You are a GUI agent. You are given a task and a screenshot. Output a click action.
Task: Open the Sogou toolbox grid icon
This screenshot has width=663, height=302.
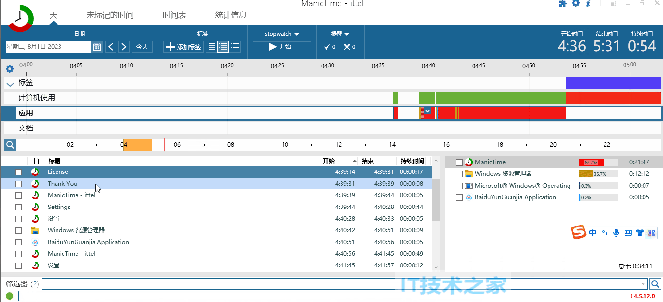pos(651,233)
